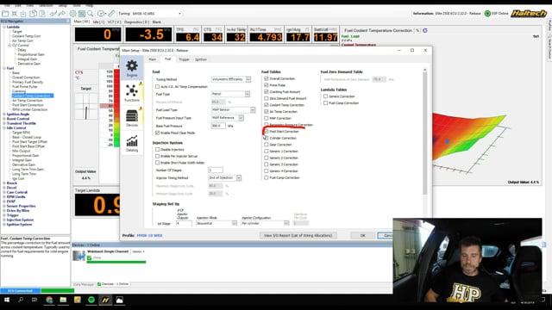Screen dimensions: 552x310
Task: Click the Haltech app icon in taskbar
Action: [x=105, y=300]
